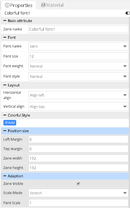The image size is (130, 208).
Task: Collapse the Position size section
Action: (x=5, y=131)
